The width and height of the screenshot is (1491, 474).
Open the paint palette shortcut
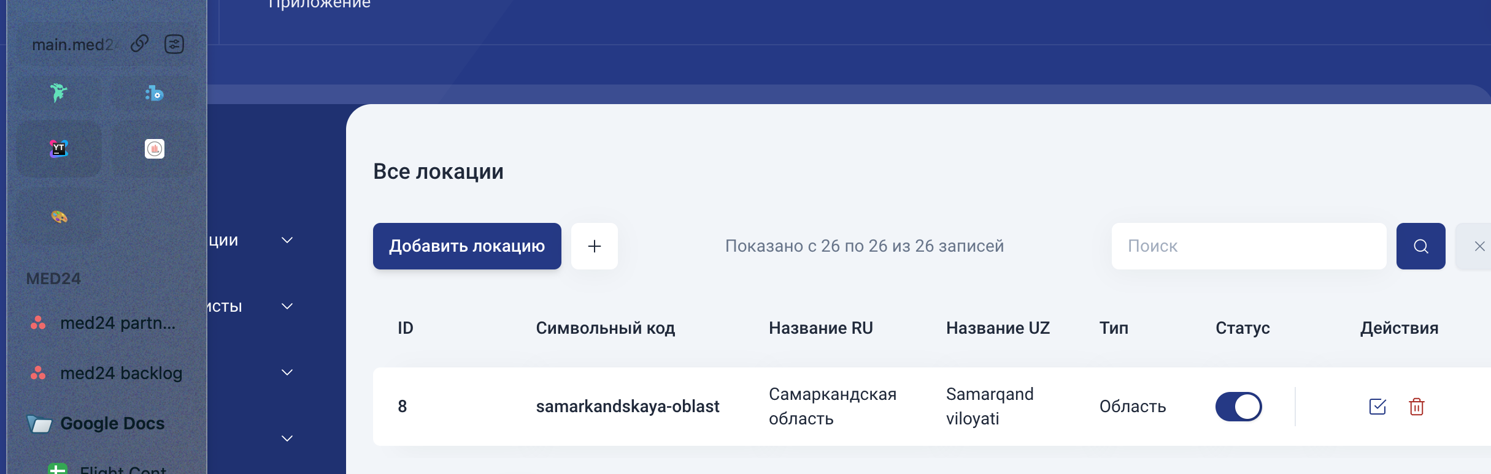[x=59, y=217]
